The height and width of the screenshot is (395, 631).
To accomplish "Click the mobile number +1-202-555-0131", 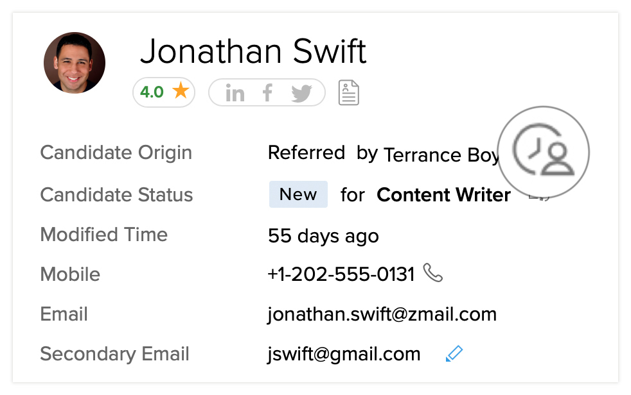I will (341, 274).
